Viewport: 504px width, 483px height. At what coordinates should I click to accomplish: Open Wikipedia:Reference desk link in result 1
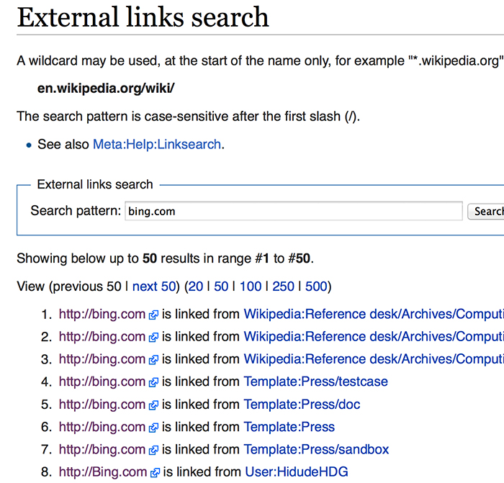coord(374,314)
